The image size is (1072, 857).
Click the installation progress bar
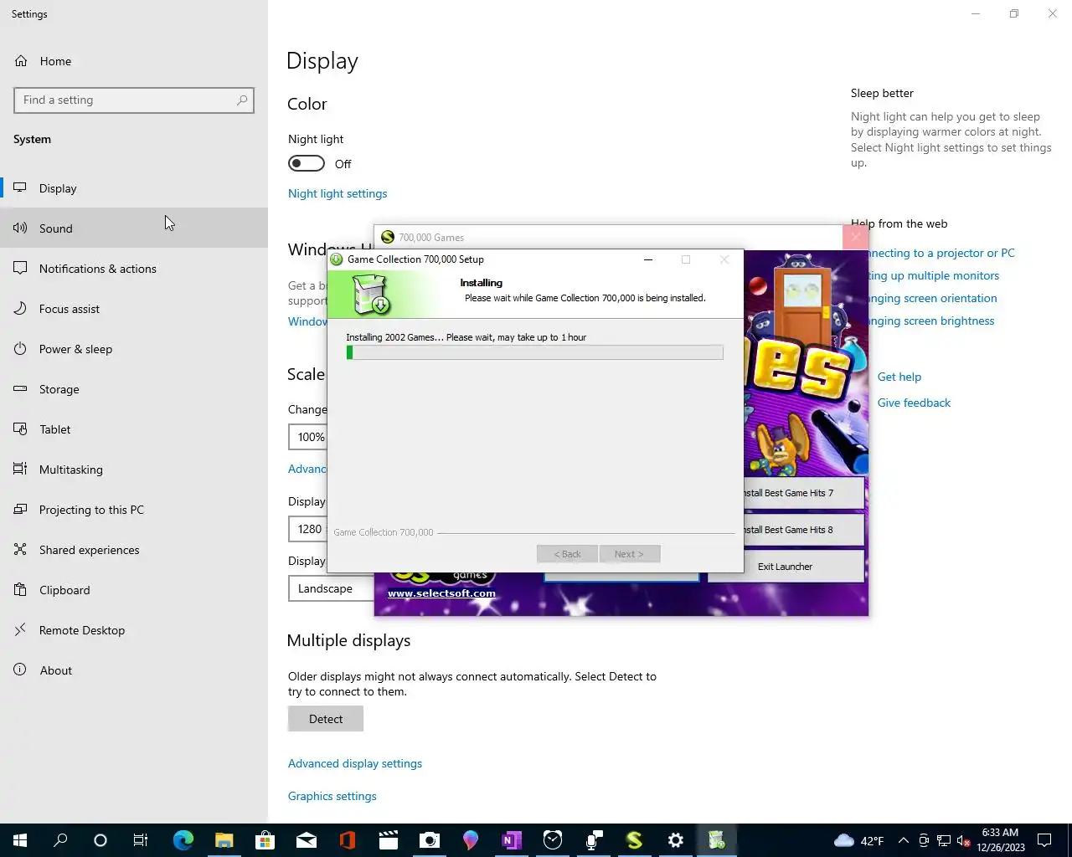(x=534, y=352)
